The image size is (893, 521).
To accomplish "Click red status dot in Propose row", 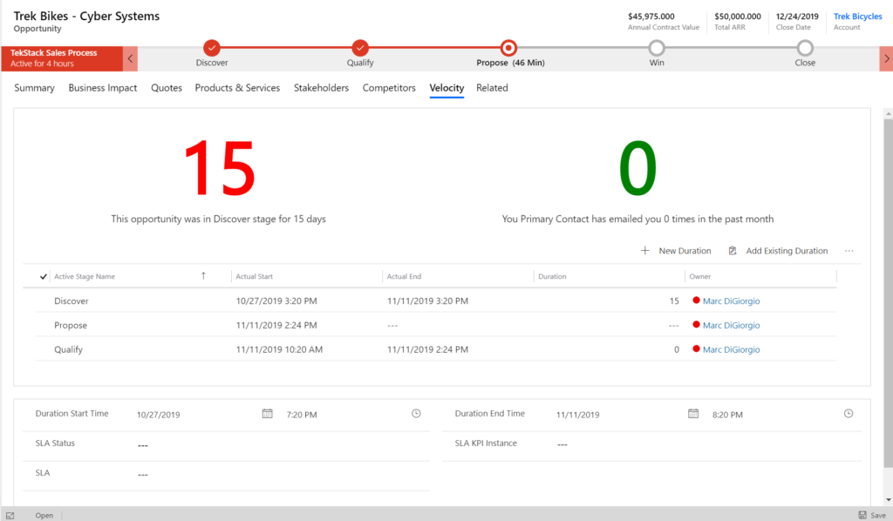I will 696,324.
